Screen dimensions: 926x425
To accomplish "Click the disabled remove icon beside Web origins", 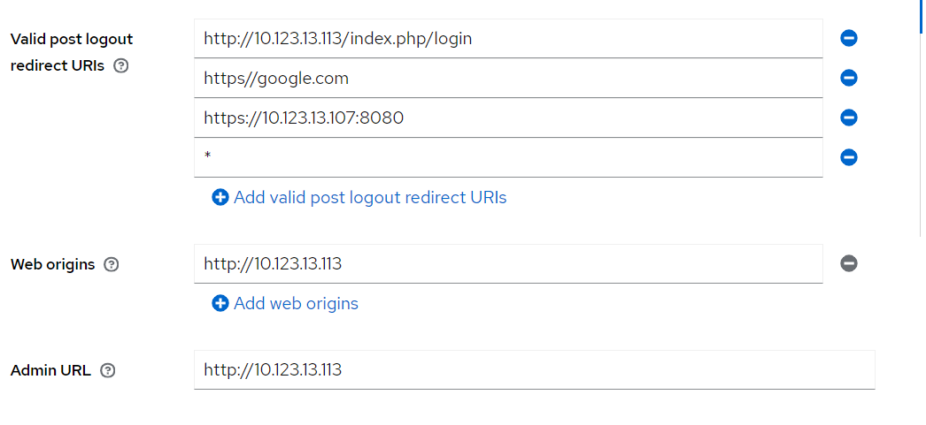I will point(848,263).
